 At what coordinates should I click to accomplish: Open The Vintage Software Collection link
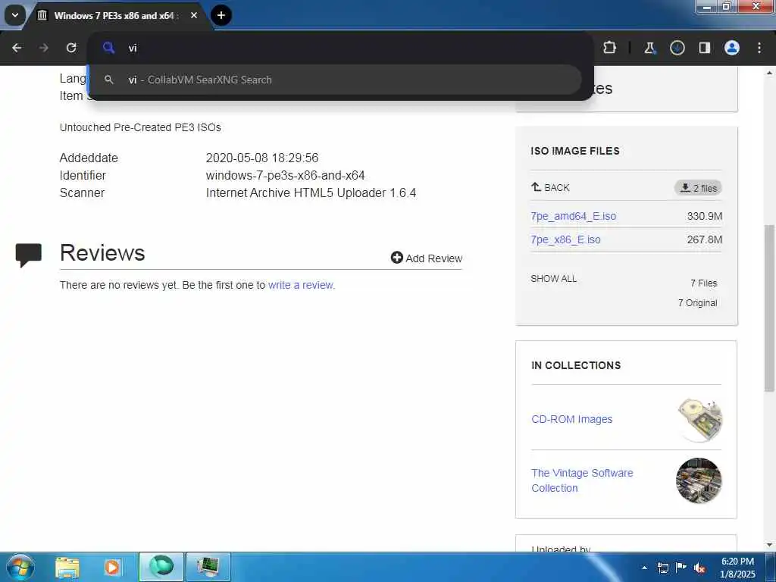point(582,480)
